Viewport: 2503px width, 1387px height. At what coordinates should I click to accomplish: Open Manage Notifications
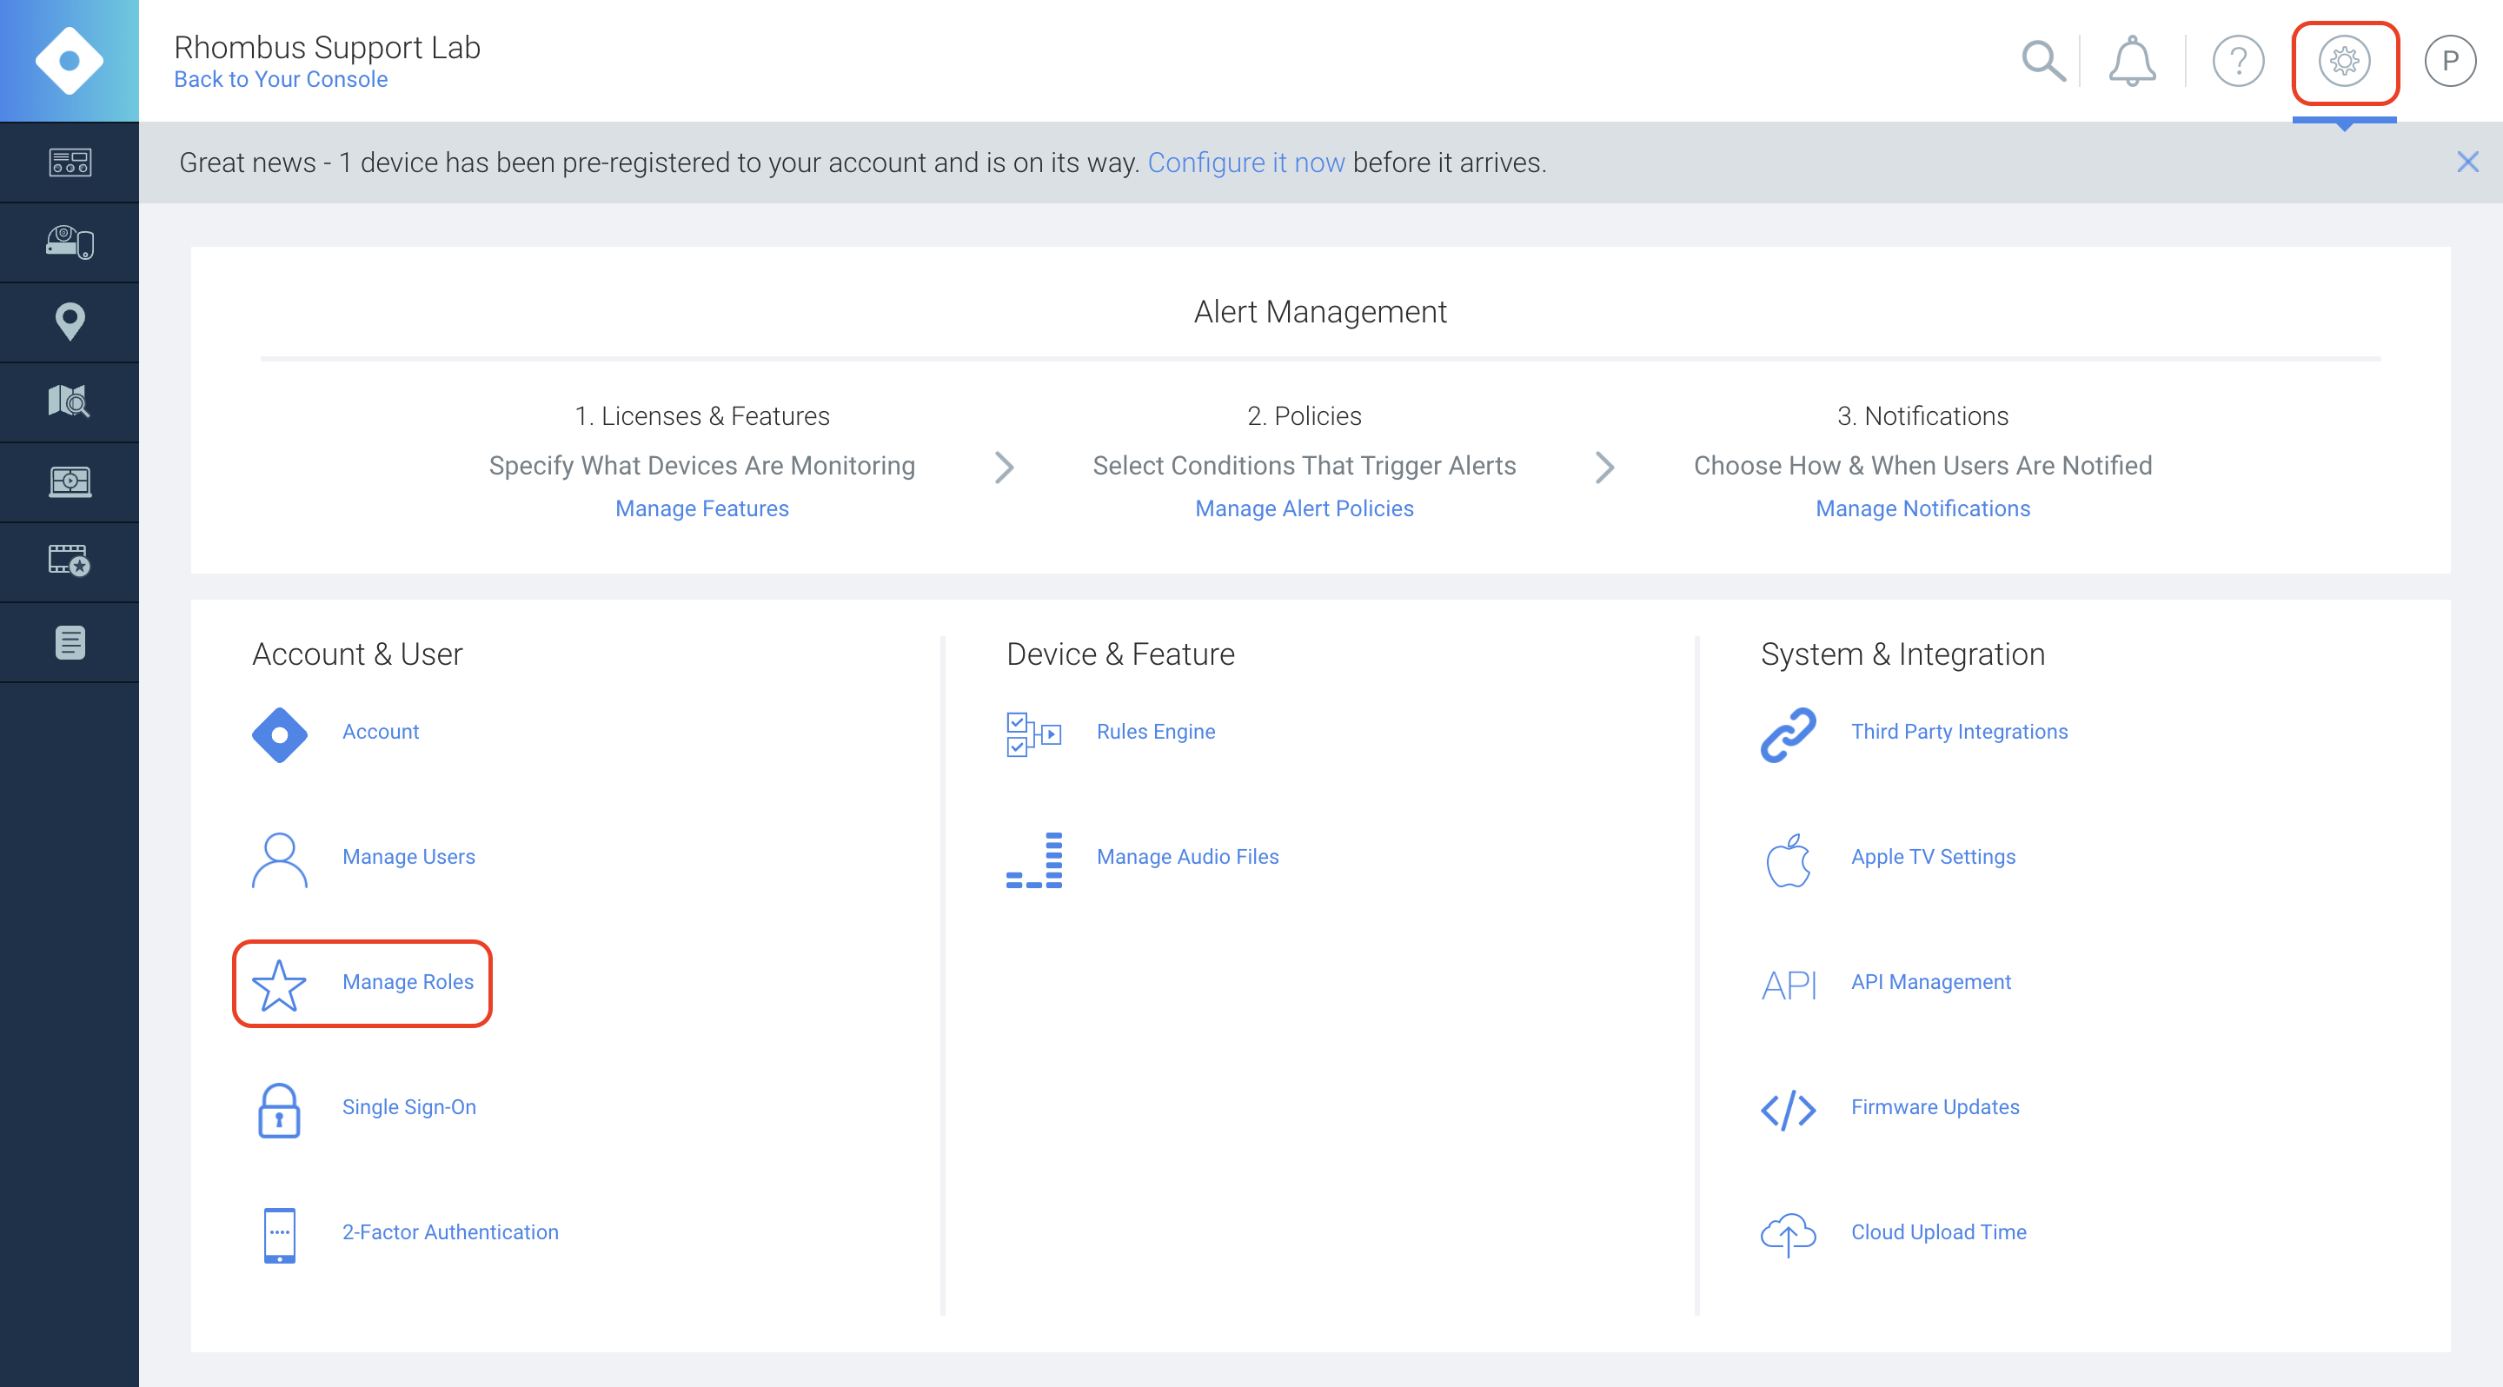pos(1923,508)
